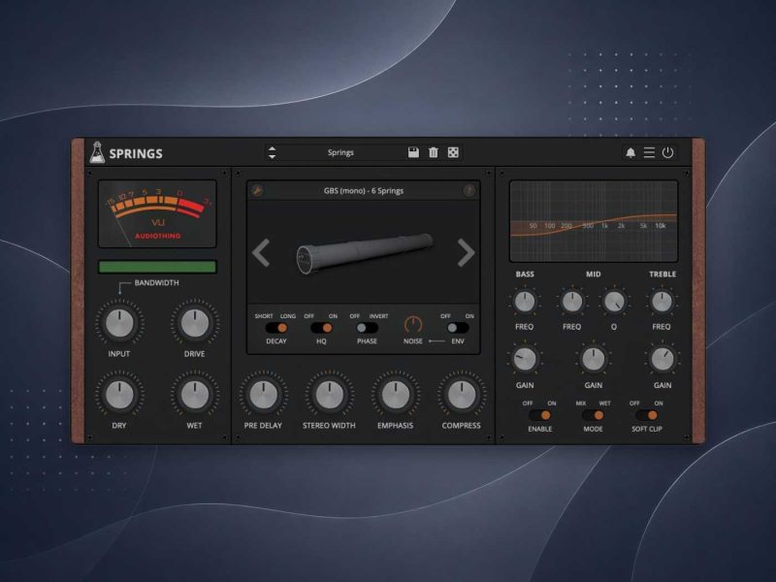Click the Stereo Width knob
This screenshot has height=582, width=776.
click(x=329, y=395)
